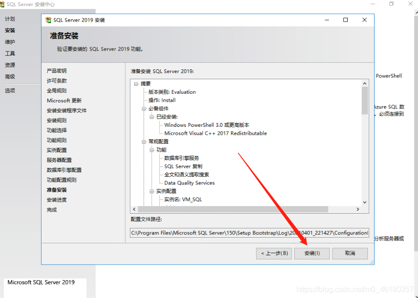Click the 上一步(B) back button
This screenshot has width=418, height=298.
(x=274, y=253)
